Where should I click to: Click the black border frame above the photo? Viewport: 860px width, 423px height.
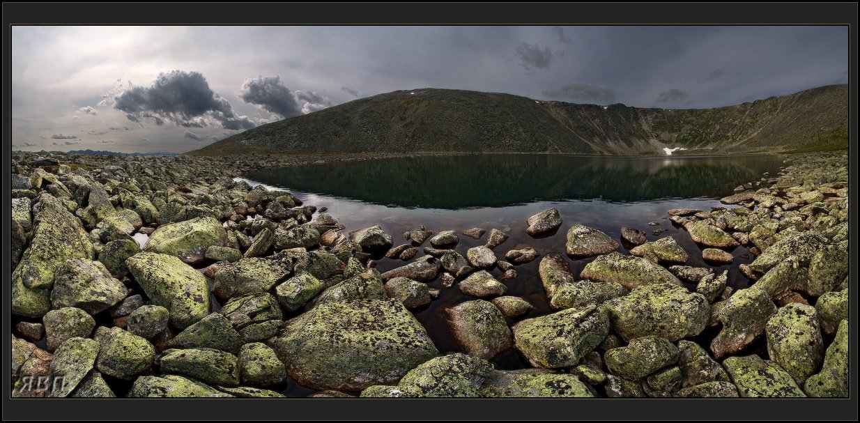tap(430, 13)
